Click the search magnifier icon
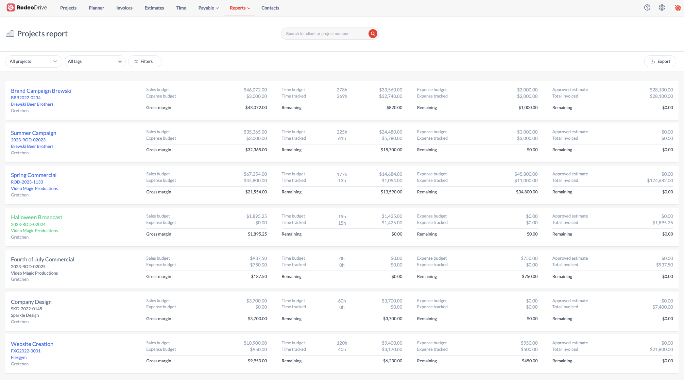 coord(373,33)
